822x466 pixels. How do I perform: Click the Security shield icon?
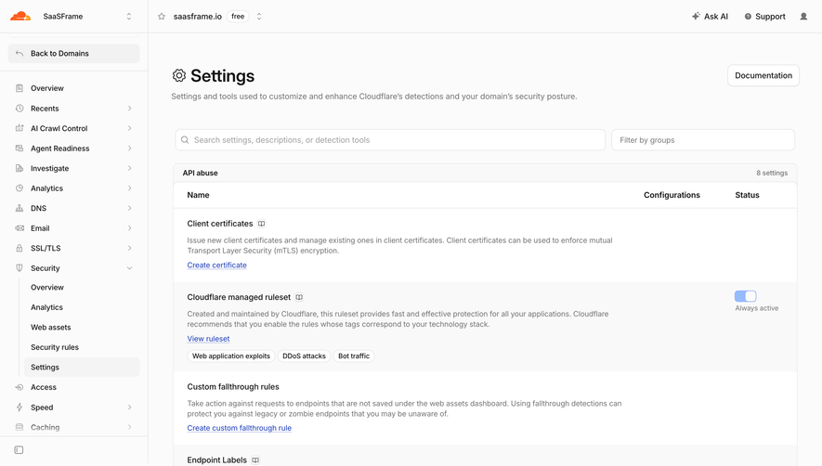click(20, 268)
